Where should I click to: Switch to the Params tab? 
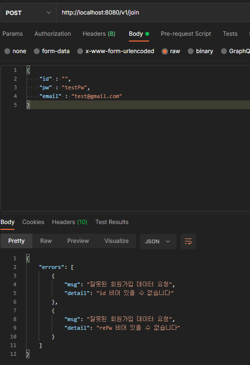(x=13, y=34)
